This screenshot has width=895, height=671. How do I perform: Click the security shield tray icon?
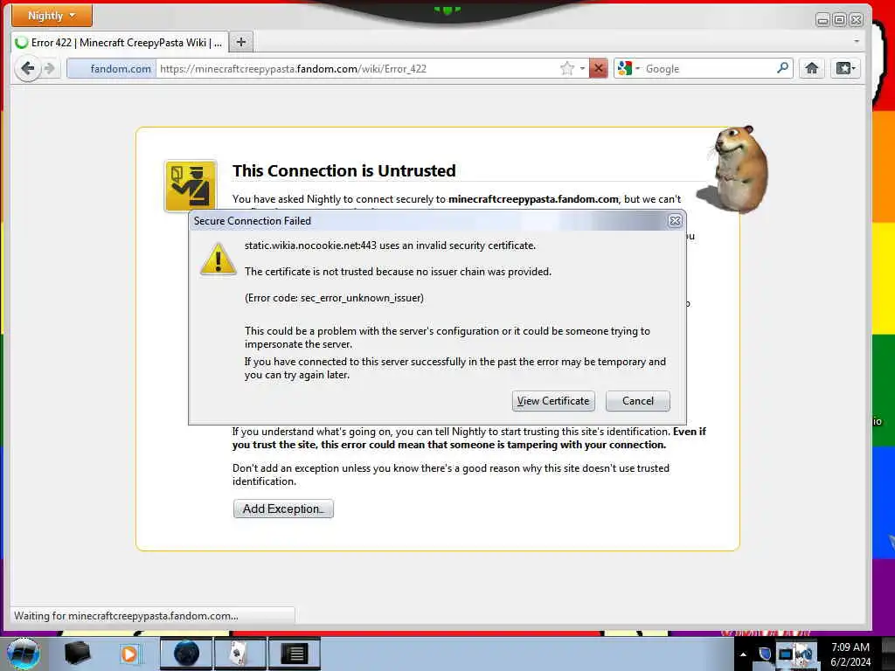pyautogui.click(x=765, y=654)
